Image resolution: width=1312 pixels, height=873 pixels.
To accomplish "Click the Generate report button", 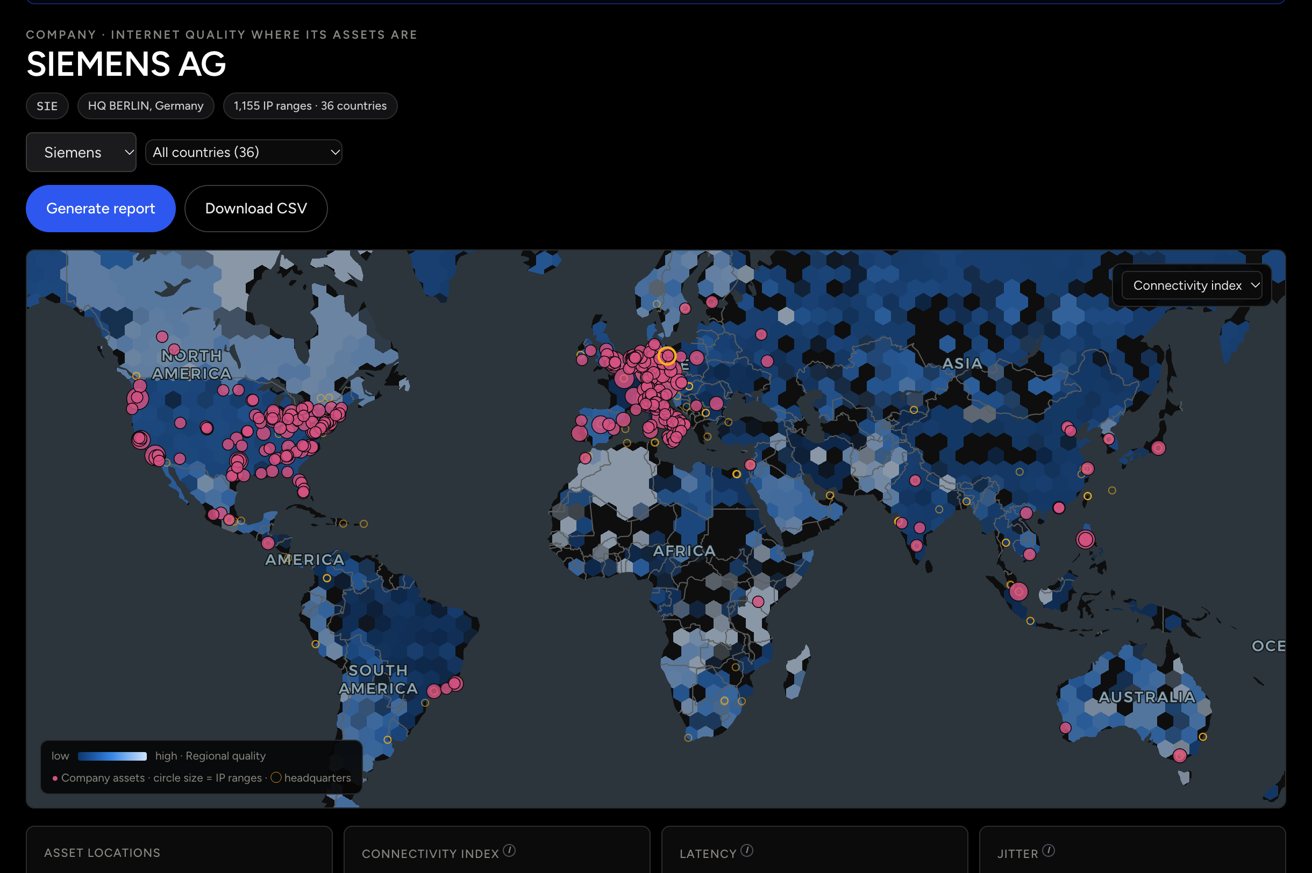I will point(101,208).
